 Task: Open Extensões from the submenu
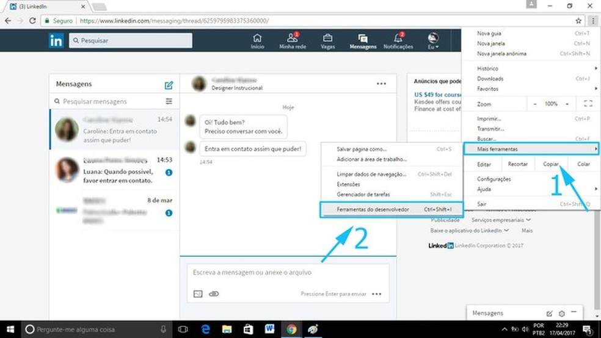392,184
